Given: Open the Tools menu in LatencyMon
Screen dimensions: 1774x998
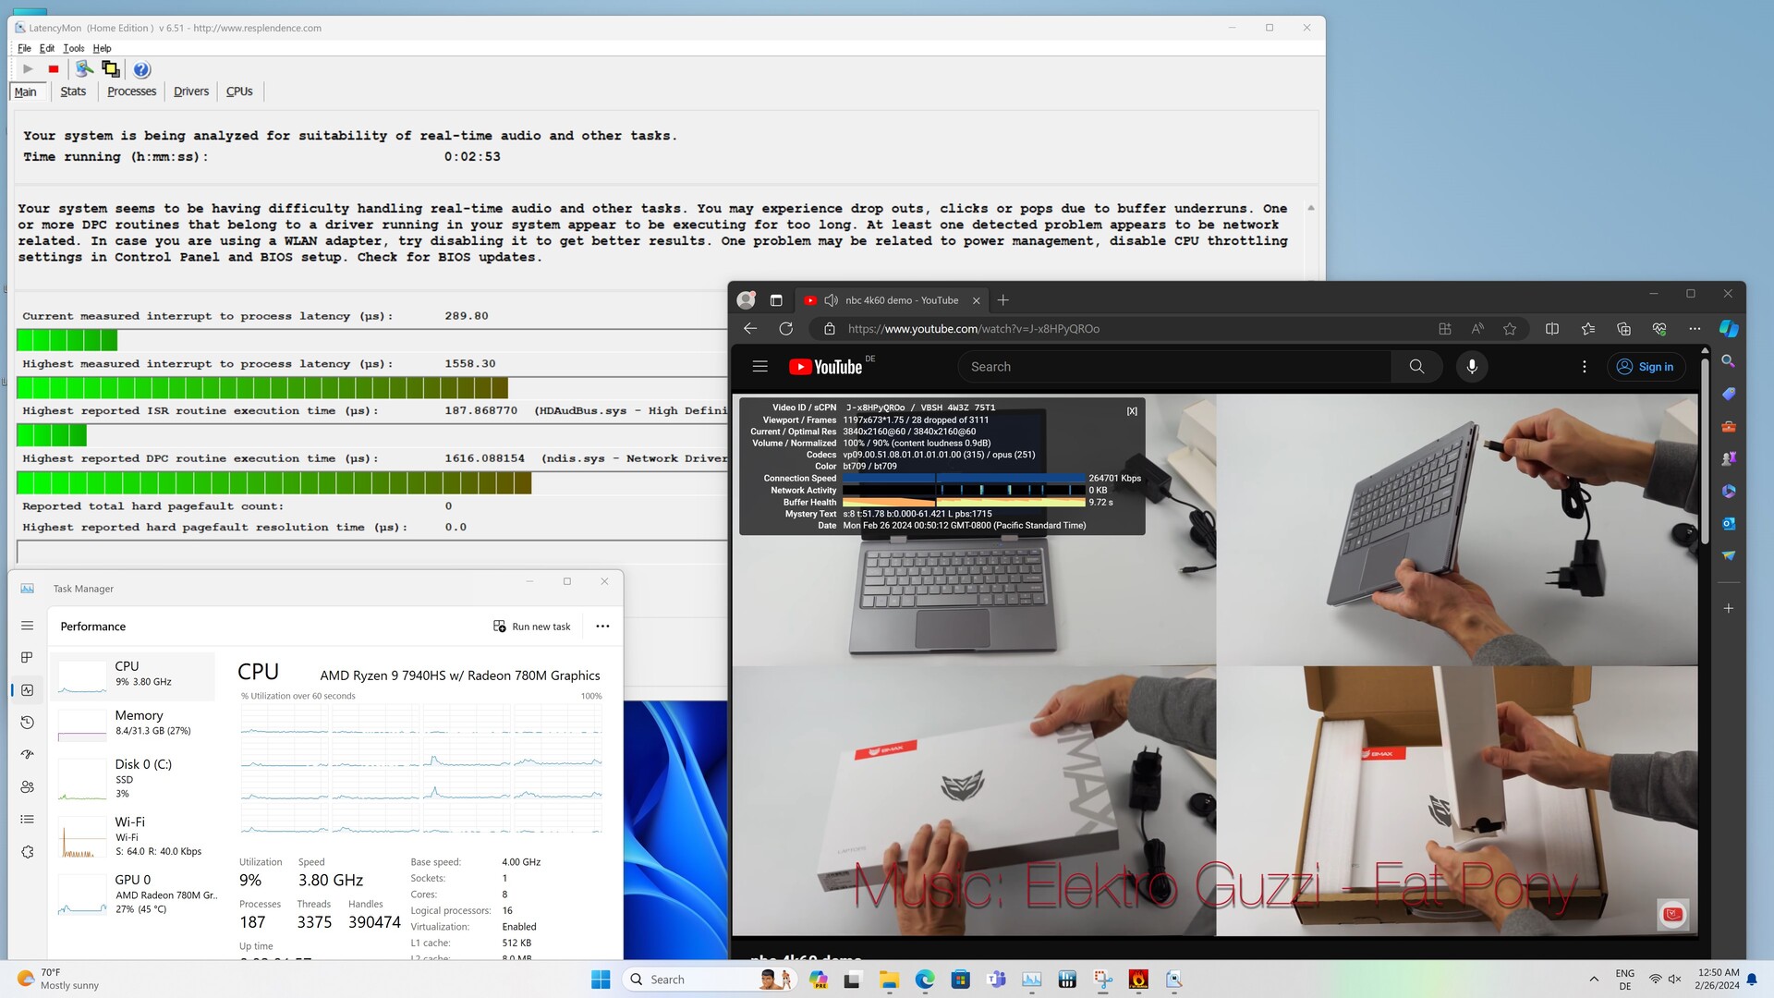Looking at the screenshot, I should point(73,48).
